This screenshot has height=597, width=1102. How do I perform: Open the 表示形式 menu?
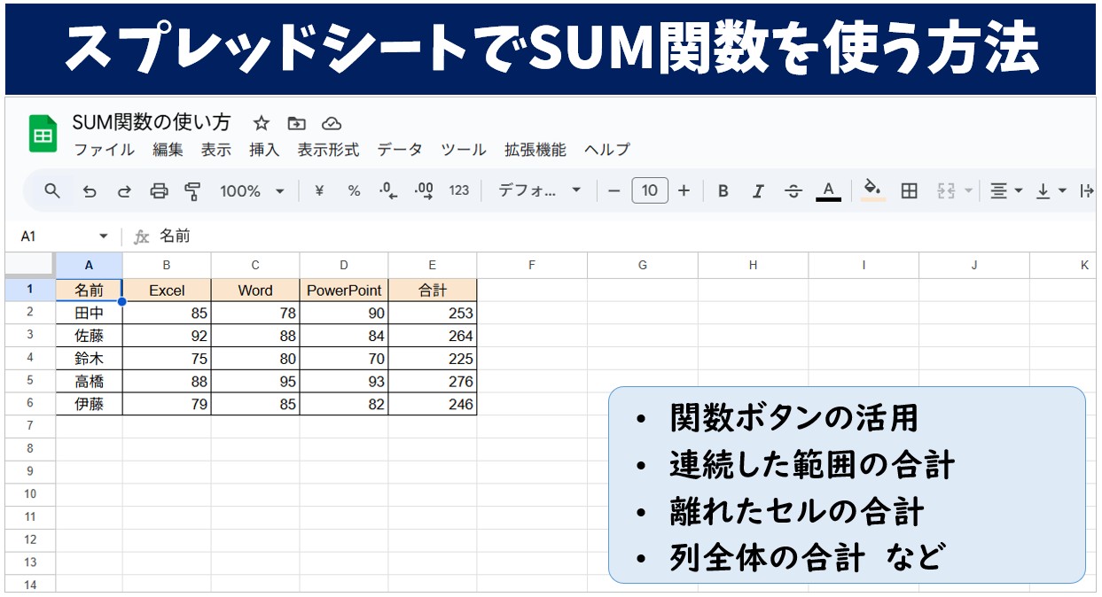[x=328, y=150]
